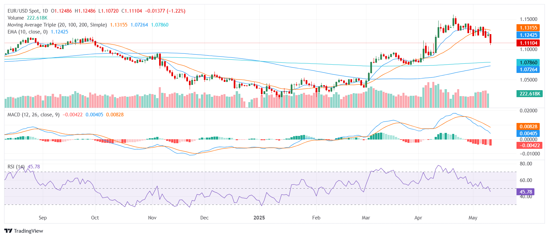
Task: Click the 80.00 level on RSI scale
Action: coord(526,164)
